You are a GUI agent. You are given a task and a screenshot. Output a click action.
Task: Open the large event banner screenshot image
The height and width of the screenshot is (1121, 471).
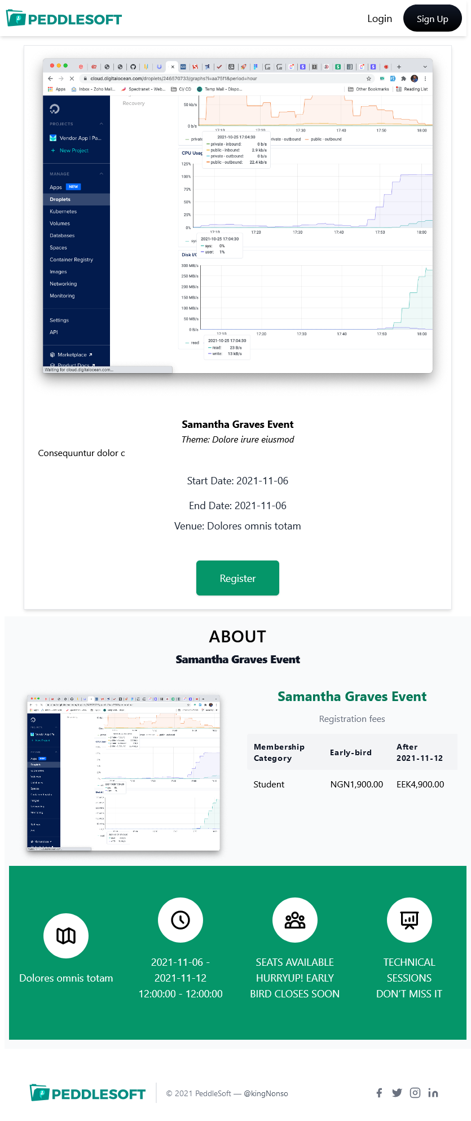[x=237, y=215]
